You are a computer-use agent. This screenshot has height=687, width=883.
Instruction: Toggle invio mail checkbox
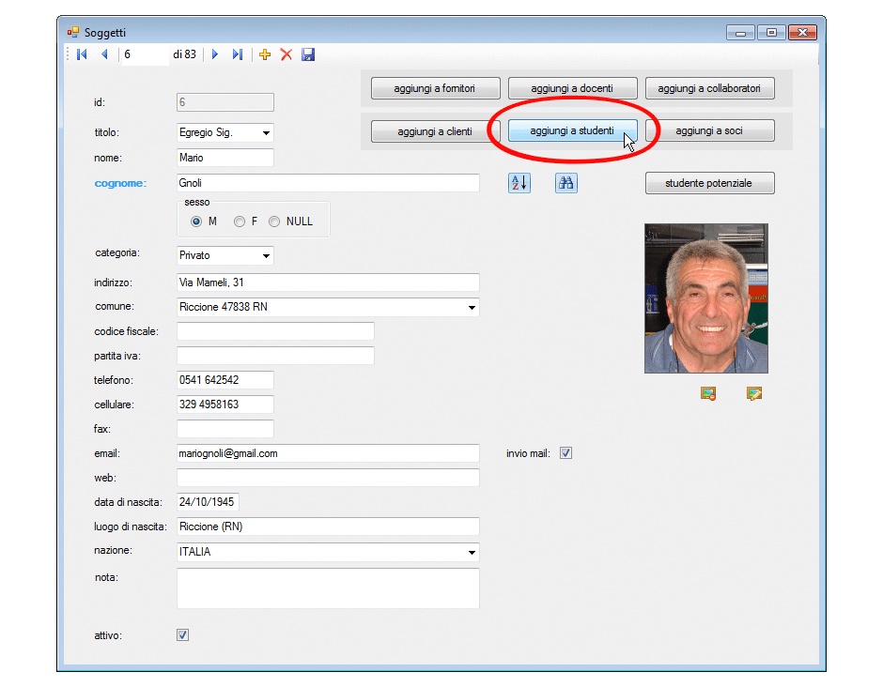click(x=565, y=453)
